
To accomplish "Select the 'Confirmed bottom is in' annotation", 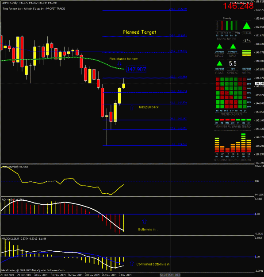I will pyautogui.click(x=153, y=264).
